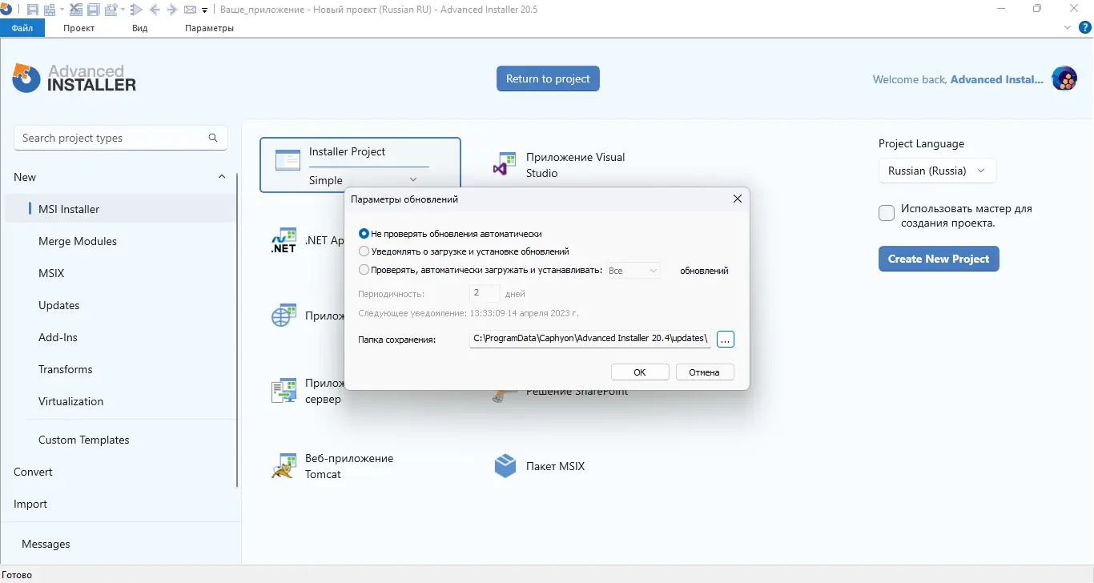Collapse the New section in the sidebar
Screen dimensions: 1094x583
pyautogui.click(x=222, y=176)
